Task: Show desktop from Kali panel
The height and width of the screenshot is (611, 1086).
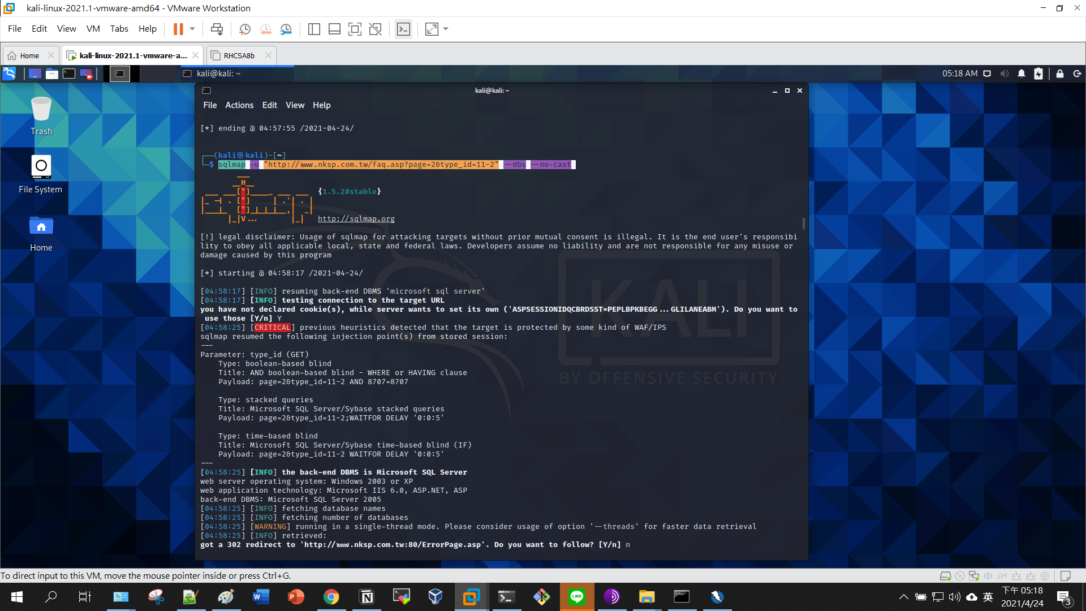Action: click(x=35, y=74)
